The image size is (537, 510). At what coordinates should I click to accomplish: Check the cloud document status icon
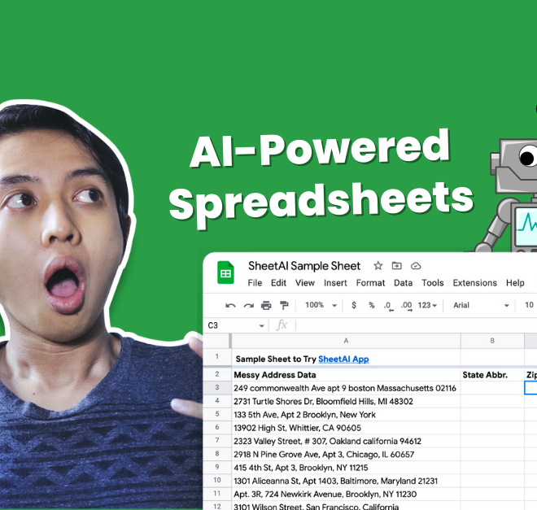point(416,266)
